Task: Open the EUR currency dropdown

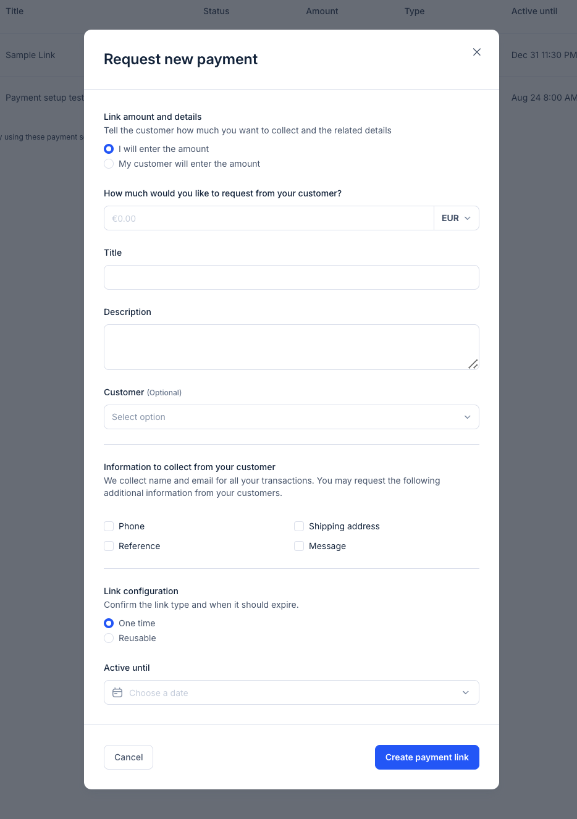Action: tap(457, 218)
